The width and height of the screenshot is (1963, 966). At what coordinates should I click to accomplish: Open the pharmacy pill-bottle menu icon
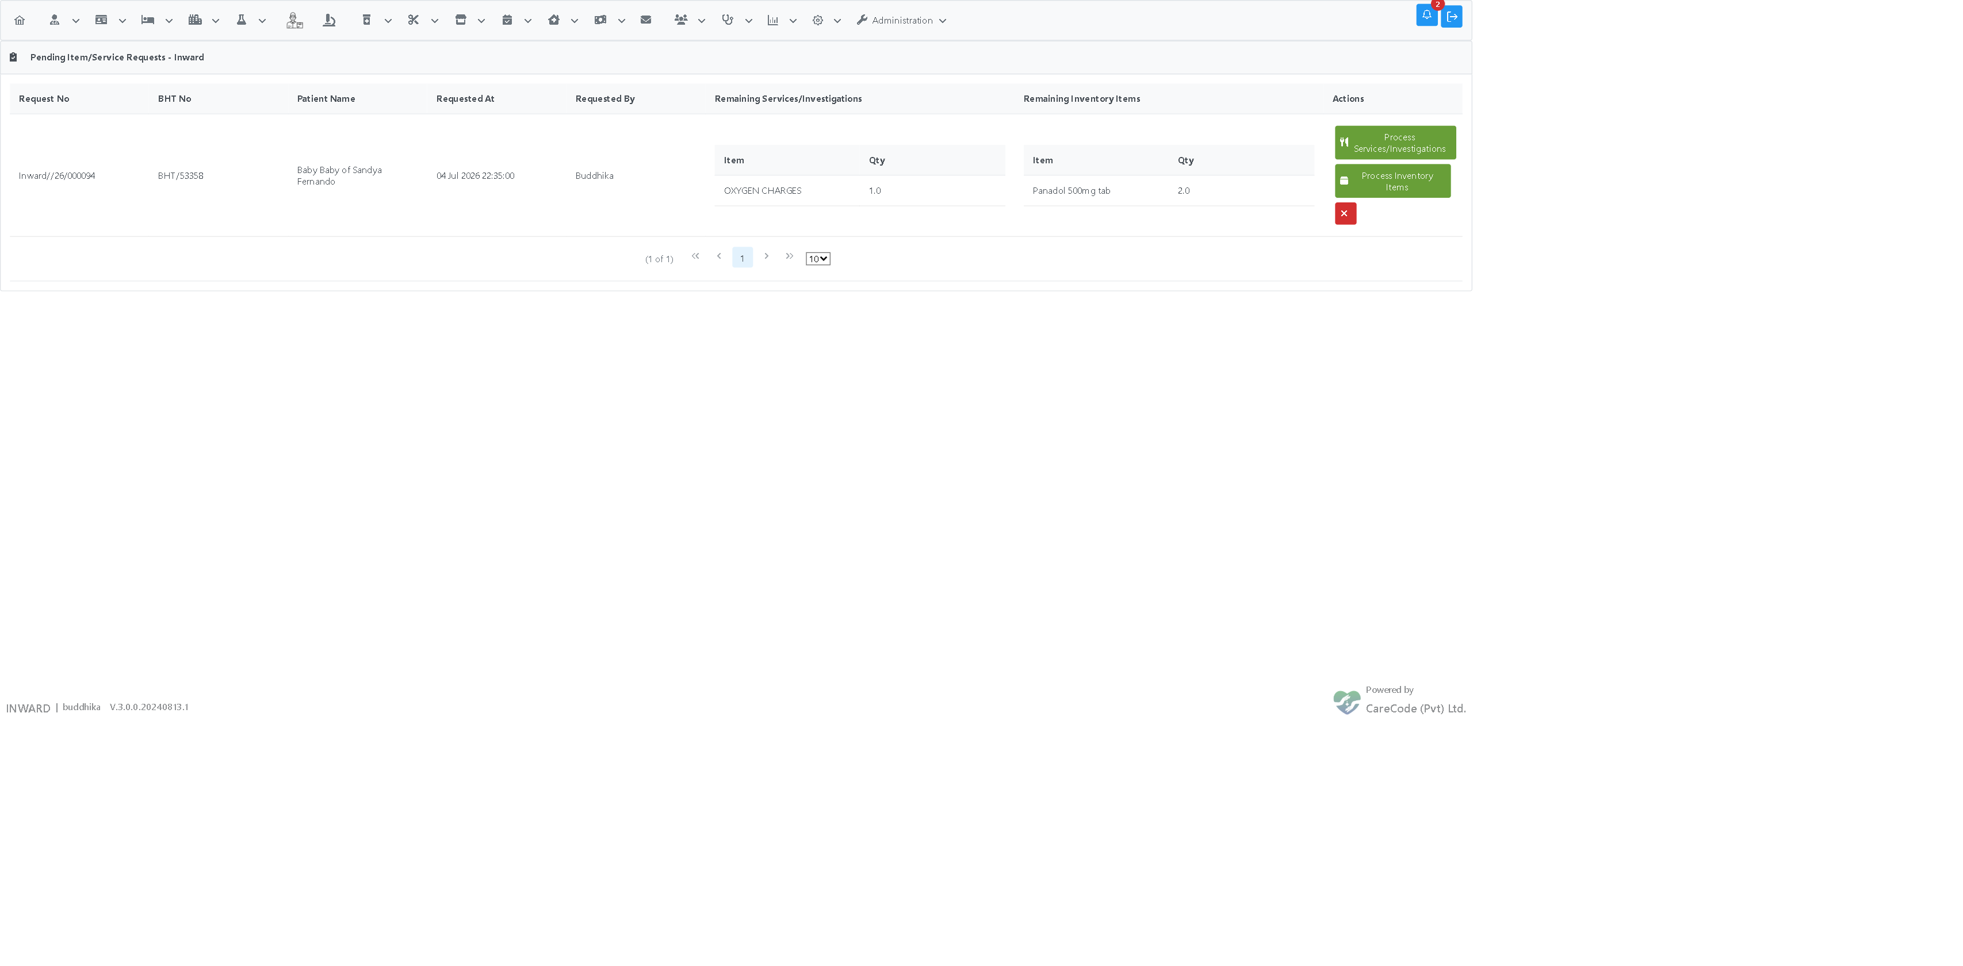coord(366,21)
